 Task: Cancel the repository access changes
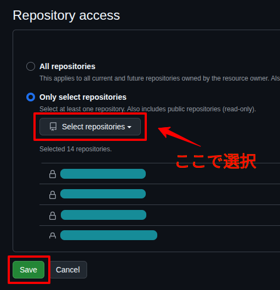point(68,270)
